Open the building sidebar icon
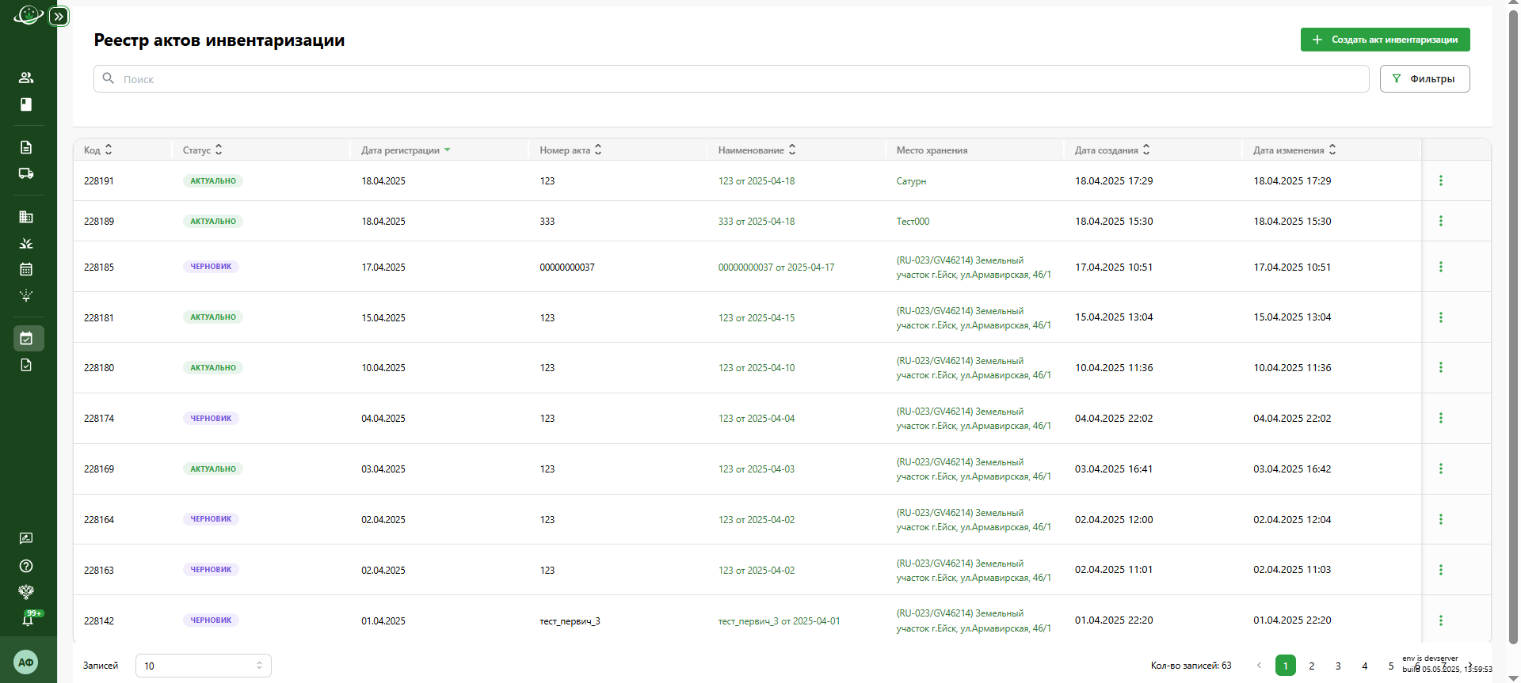1521x683 pixels. pos(26,217)
